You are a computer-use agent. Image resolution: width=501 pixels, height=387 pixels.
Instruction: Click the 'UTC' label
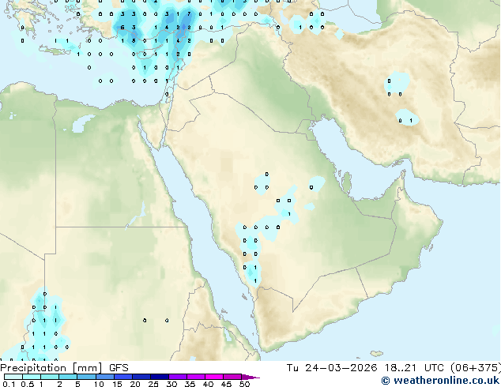(434, 368)
